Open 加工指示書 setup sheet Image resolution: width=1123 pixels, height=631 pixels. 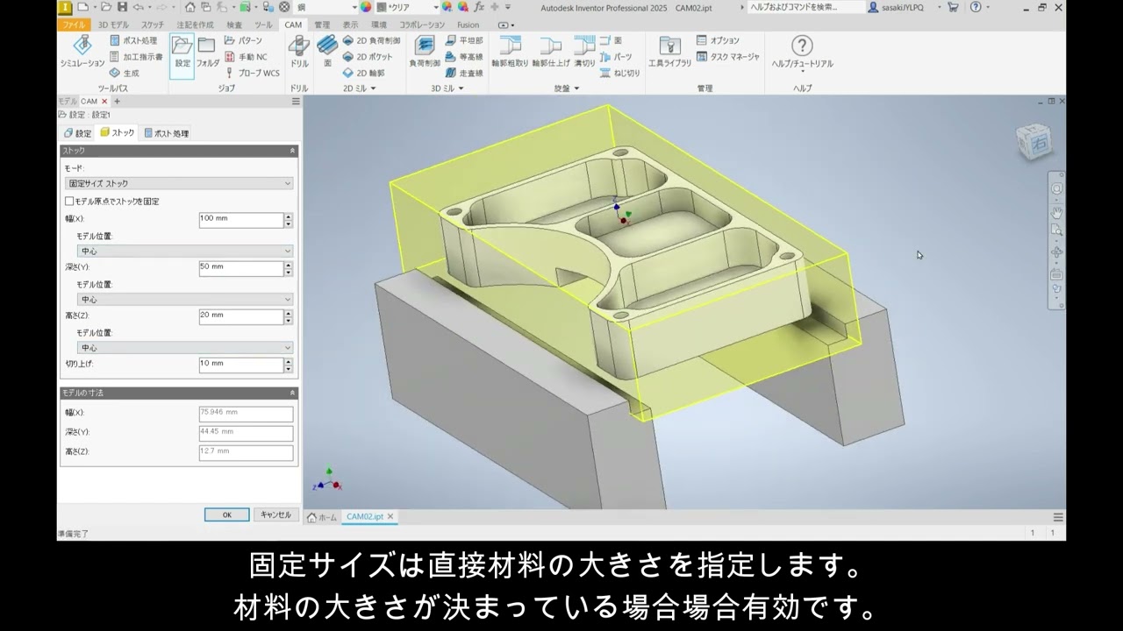click(x=136, y=57)
